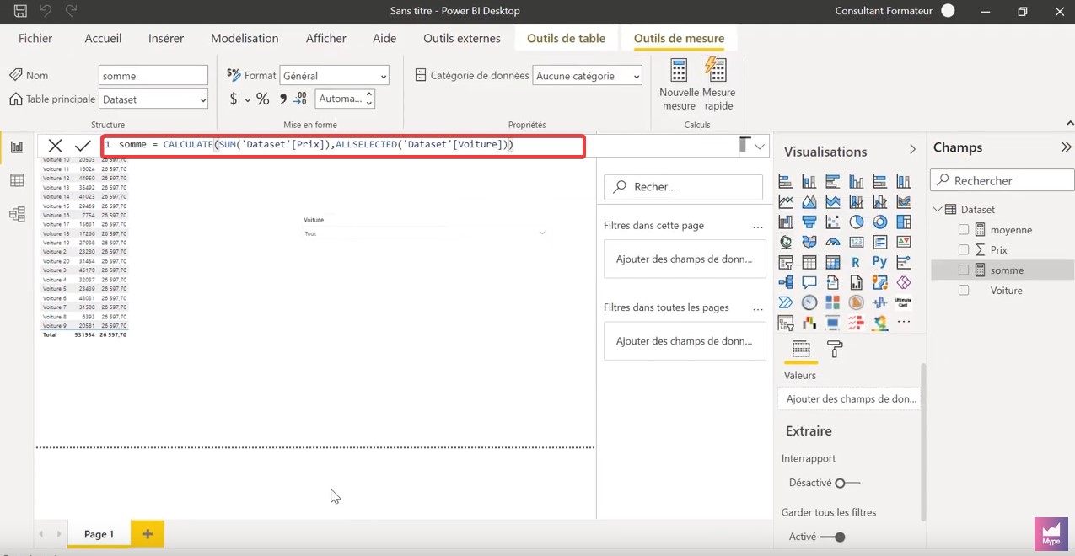The image size is (1075, 556).
Task: Open the Format dropdown showing Général
Action: (334, 76)
